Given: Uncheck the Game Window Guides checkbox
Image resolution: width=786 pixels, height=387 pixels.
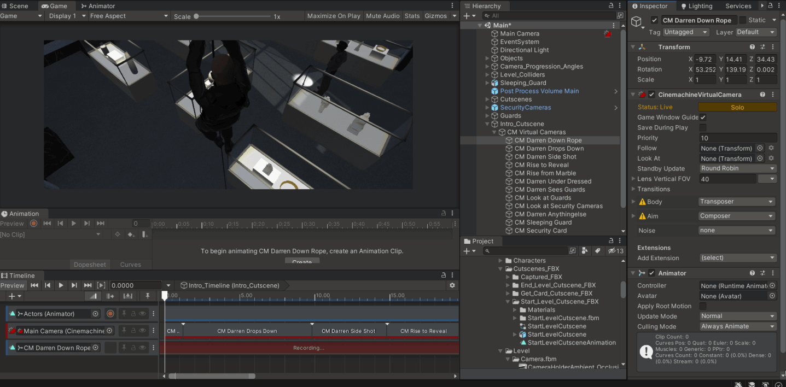Looking at the screenshot, I should point(703,117).
